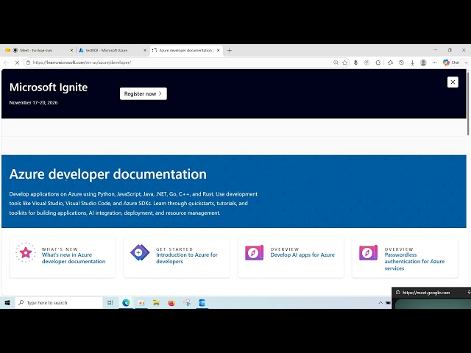This screenshot has width=471, height=353.
Task: Click the Microsoft Ignite heading
Action: [x=49, y=88]
